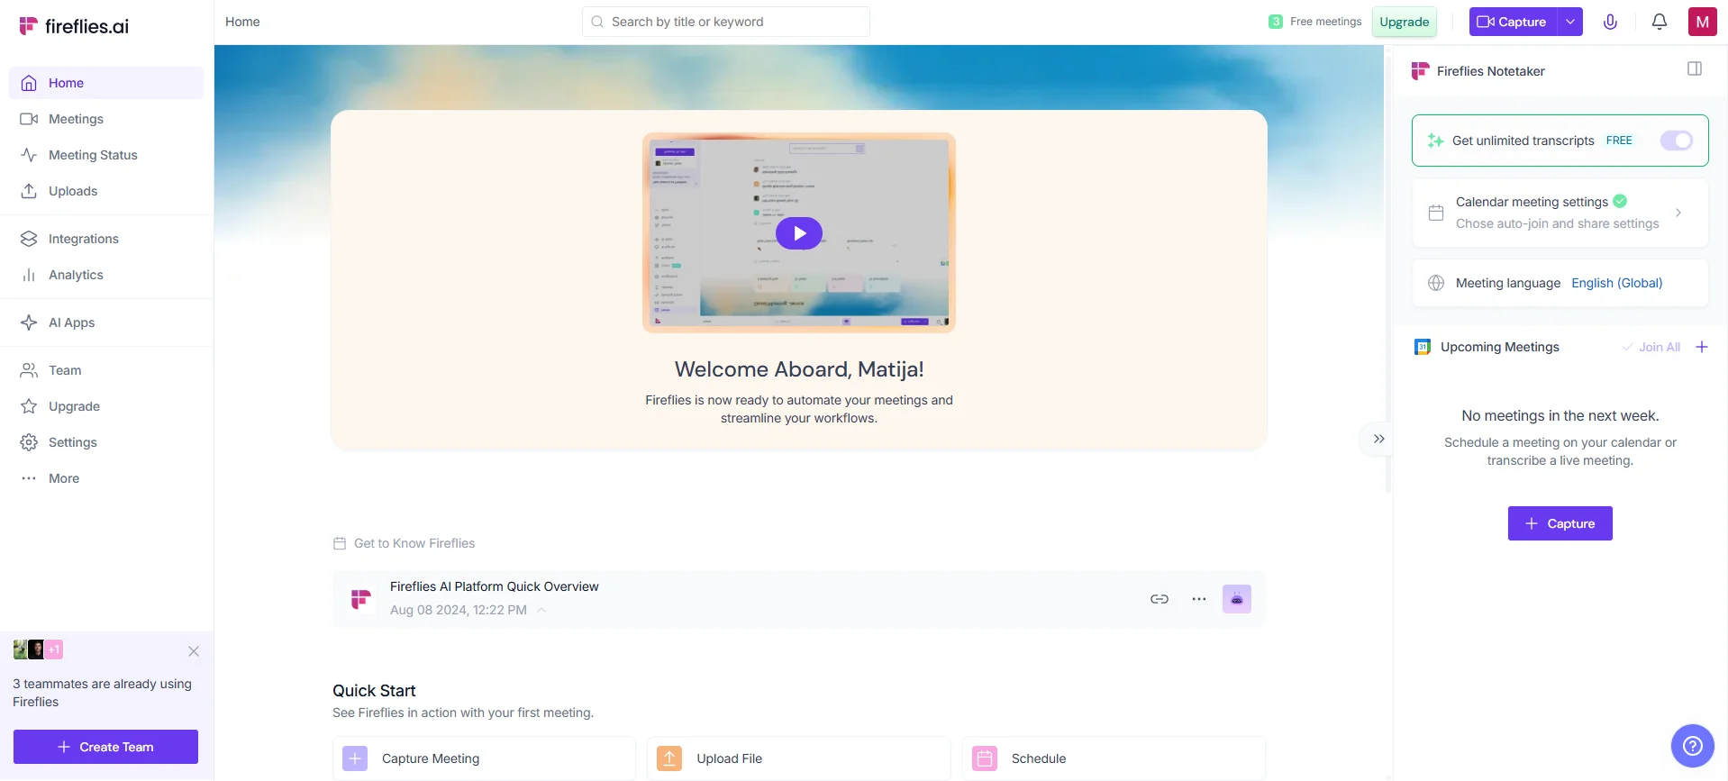This screenshot has width=1728, height=781.
Task: Click the search by title field
Action: coord(726,22)
